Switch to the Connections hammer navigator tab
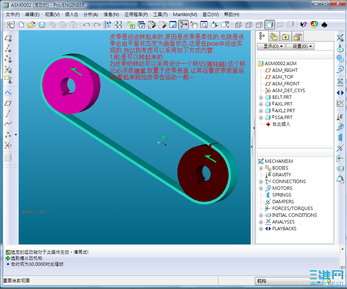The height and width of the screenshot is (289, 347). pyautogui.click(x=297, y=36)
